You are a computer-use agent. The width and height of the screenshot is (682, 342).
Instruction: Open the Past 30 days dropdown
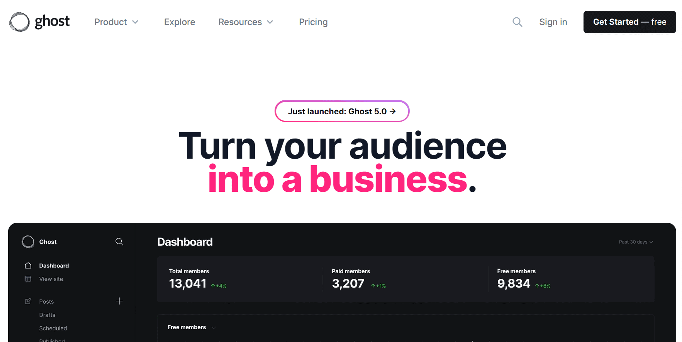click(x=636, y=242)
